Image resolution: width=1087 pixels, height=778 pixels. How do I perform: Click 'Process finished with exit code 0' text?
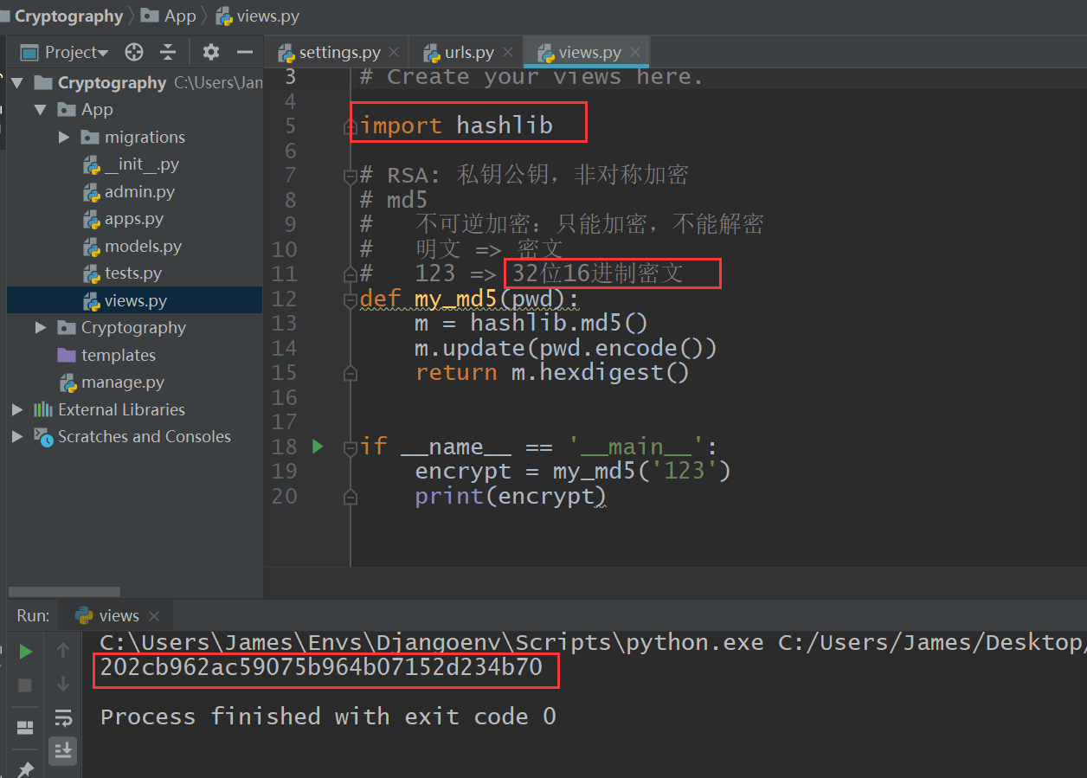[328, 717]
